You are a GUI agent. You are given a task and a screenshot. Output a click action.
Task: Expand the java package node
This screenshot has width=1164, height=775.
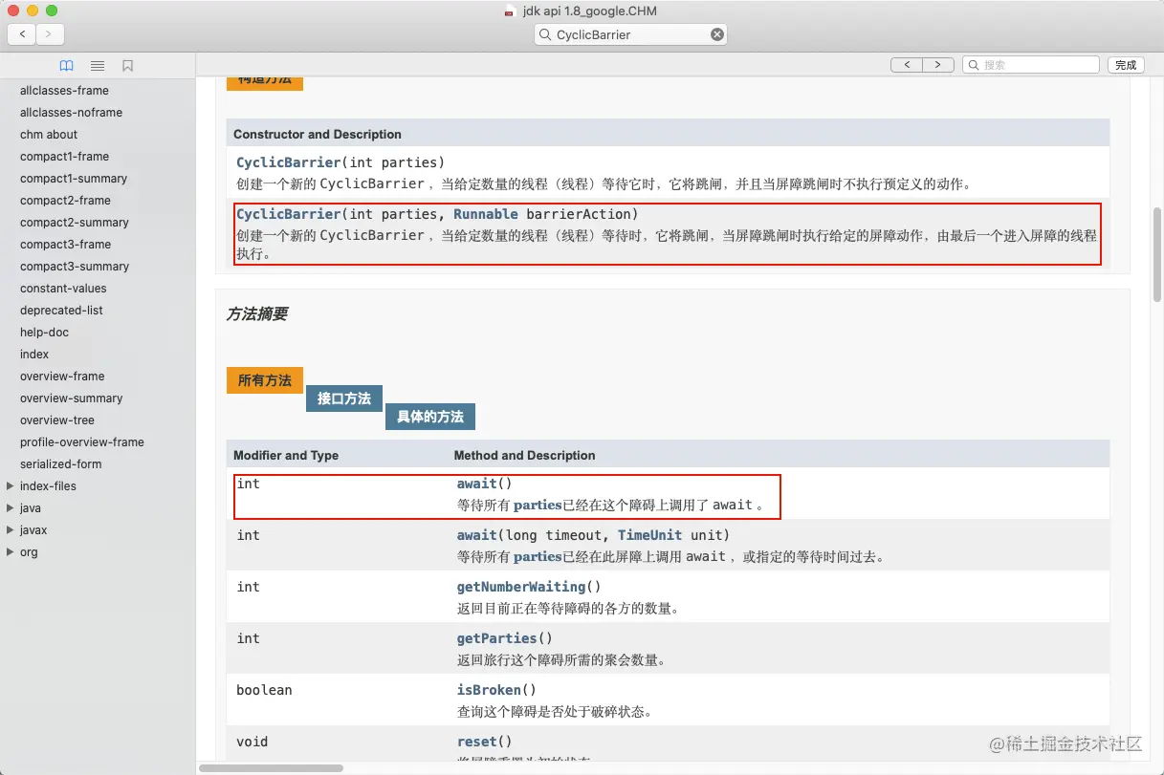tap(10, 508)
